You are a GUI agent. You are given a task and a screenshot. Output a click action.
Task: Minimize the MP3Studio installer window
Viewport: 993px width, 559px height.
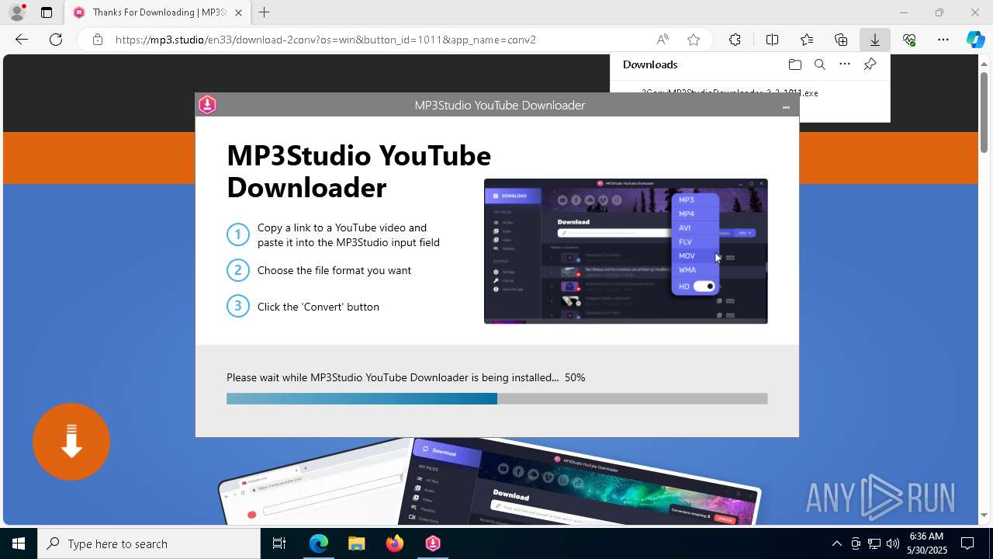click(x=786, y=106)
